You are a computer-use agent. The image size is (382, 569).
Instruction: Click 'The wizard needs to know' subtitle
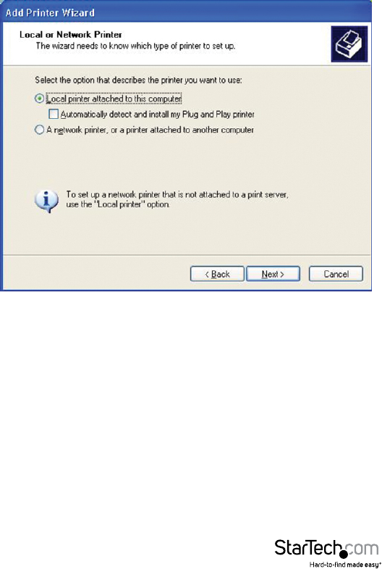coord(135,46)
